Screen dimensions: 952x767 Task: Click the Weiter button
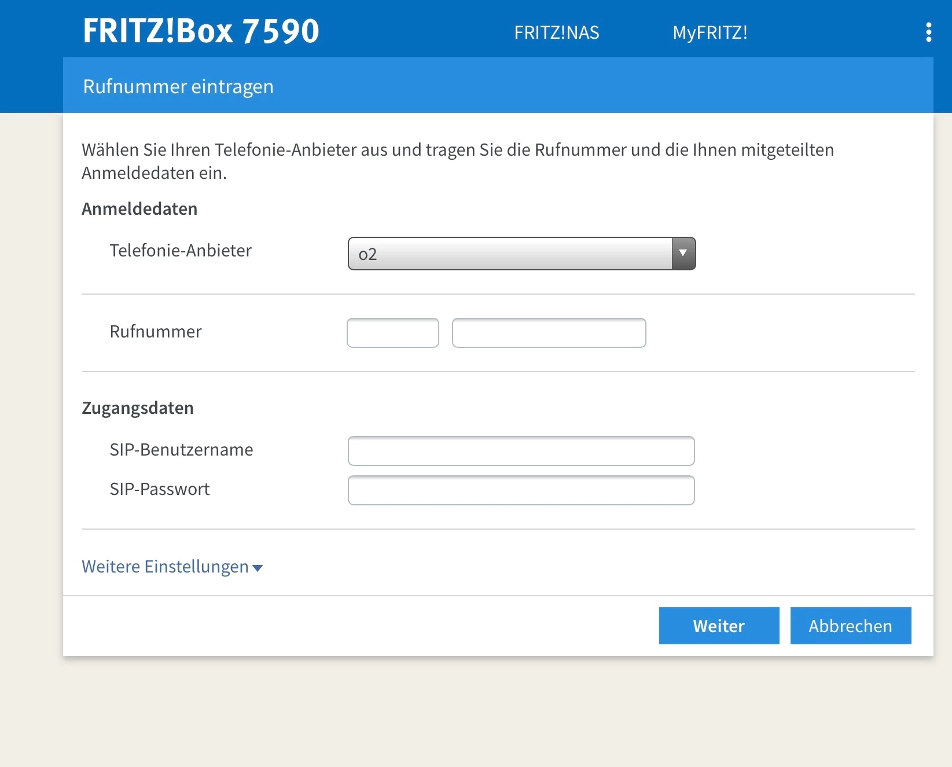[719, 626]
